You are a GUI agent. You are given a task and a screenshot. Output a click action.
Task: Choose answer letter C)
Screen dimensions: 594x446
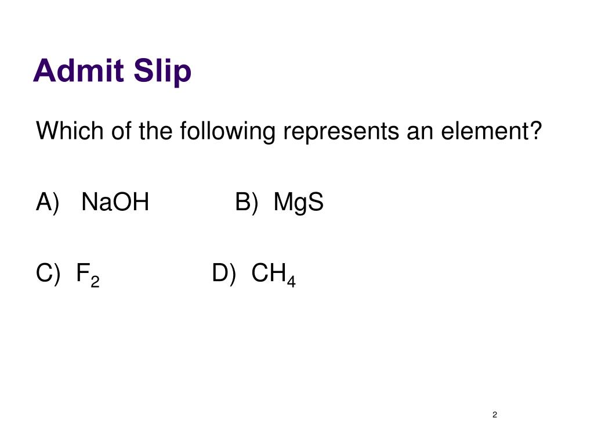tap(48, 273)
